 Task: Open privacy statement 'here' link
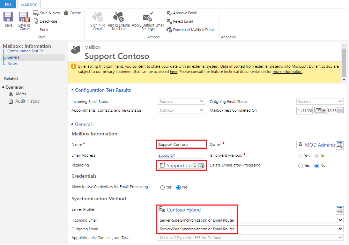coord(173,72)
